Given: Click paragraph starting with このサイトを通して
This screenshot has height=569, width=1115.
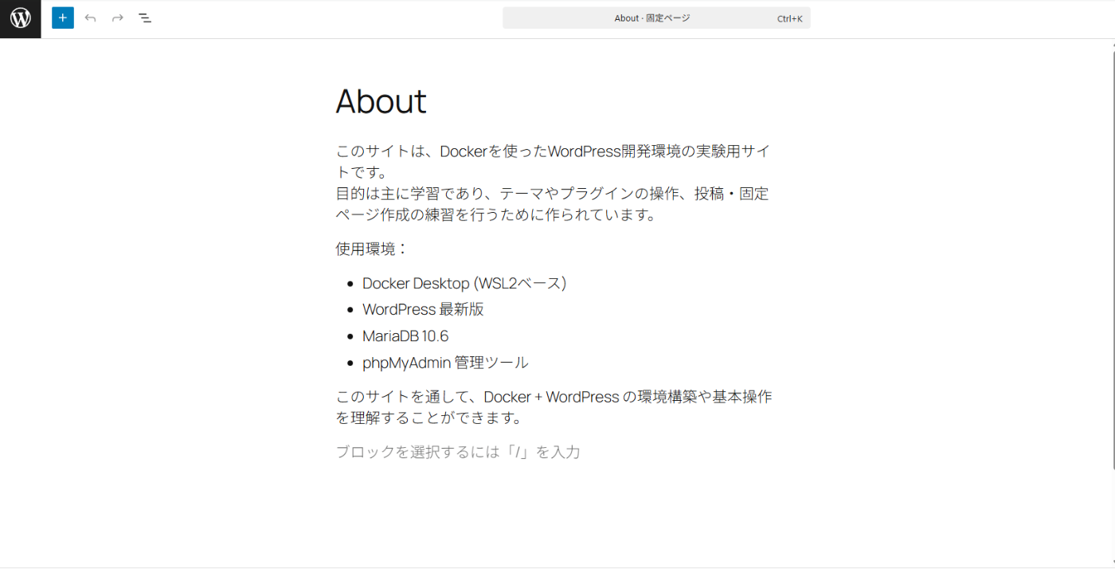Looking at the screenshot, I should point(554,407).
